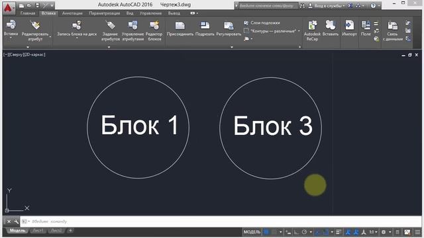Expand quick access toolbar customize arrow
The width and height of the screenshot is (424, 238).
[52, 6]
